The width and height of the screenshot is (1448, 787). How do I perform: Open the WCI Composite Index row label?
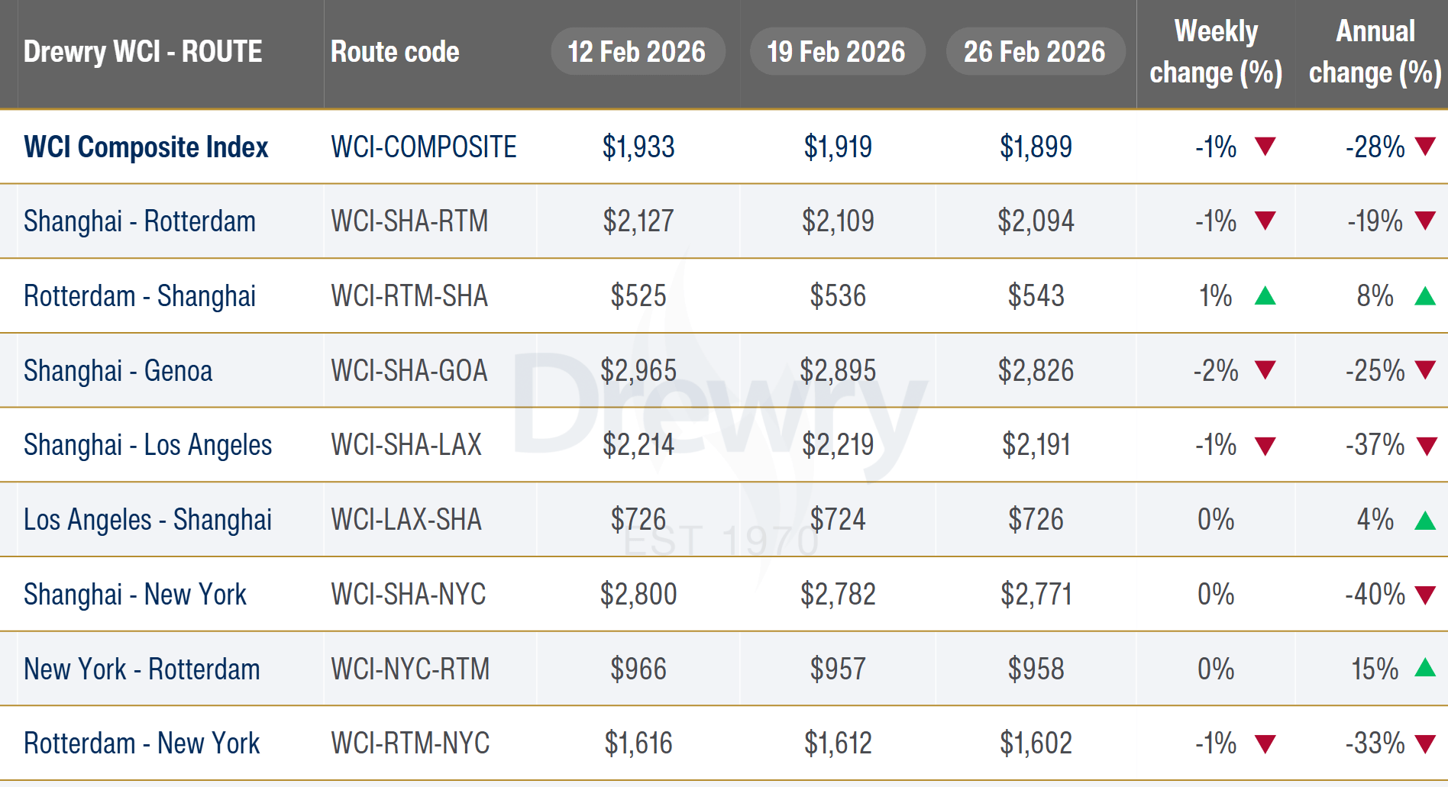146,147
